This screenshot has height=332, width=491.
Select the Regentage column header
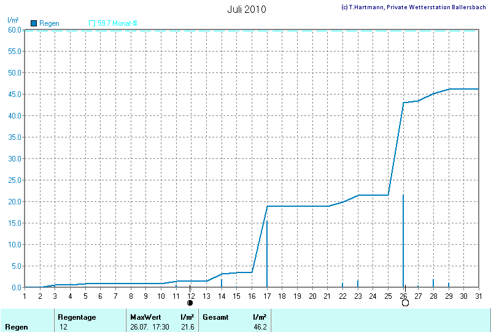pos(78,317)
